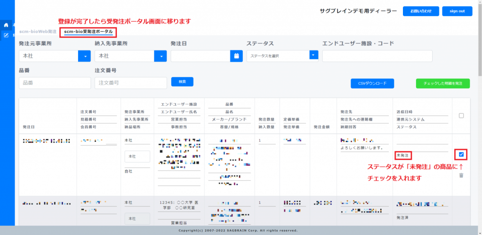Click よろしくお願いします。 message text
Screen dimensions: 482x235
click(x=361, y=148)
